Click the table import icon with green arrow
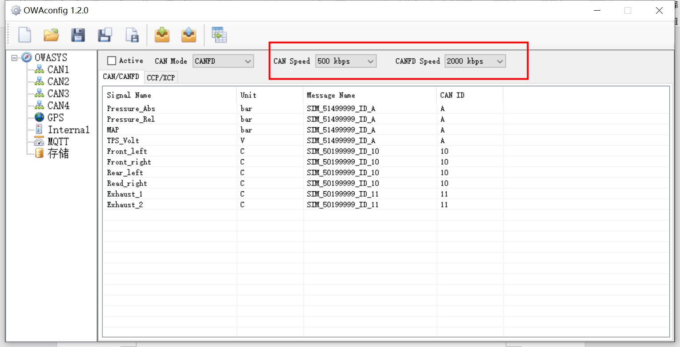The width and height of the screenshot is (680, 347). (219, 35)
